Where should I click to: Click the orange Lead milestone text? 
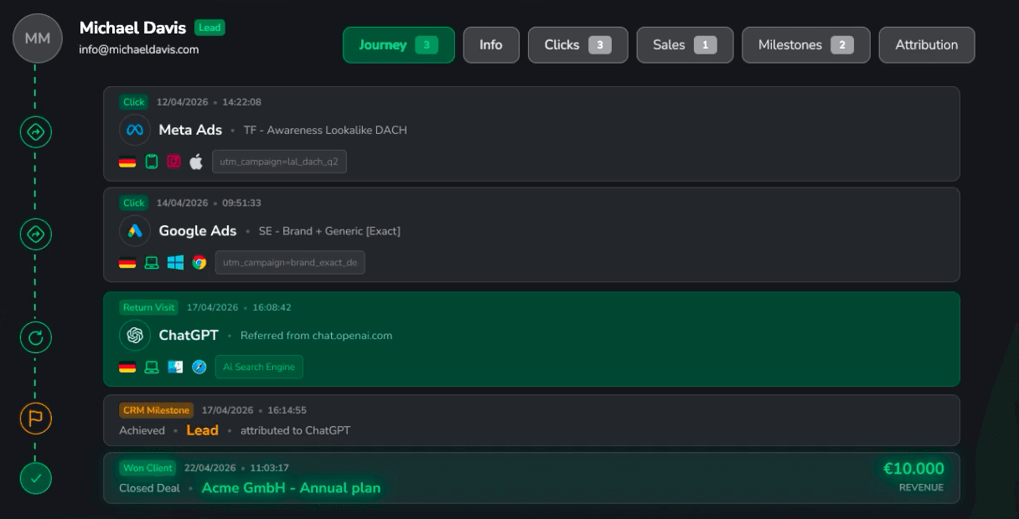click(202, 430)
